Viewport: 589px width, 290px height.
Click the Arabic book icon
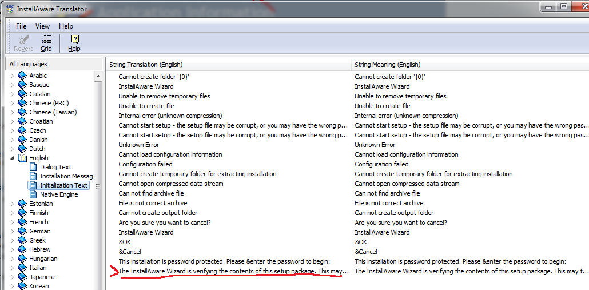click(22, 76)
